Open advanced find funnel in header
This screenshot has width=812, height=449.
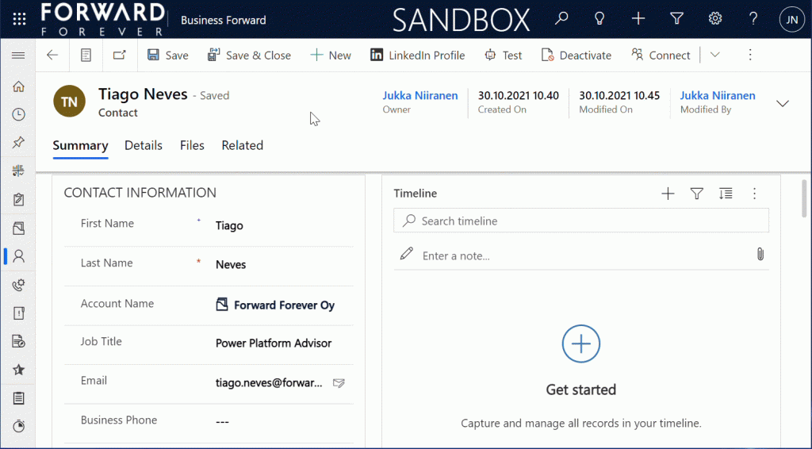pyautogui.click(x=676, y=19)
